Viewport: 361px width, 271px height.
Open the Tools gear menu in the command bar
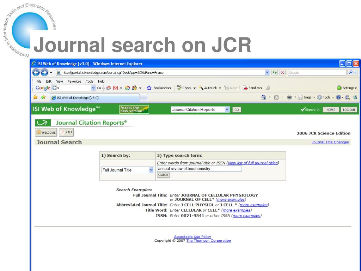[325, 97]
